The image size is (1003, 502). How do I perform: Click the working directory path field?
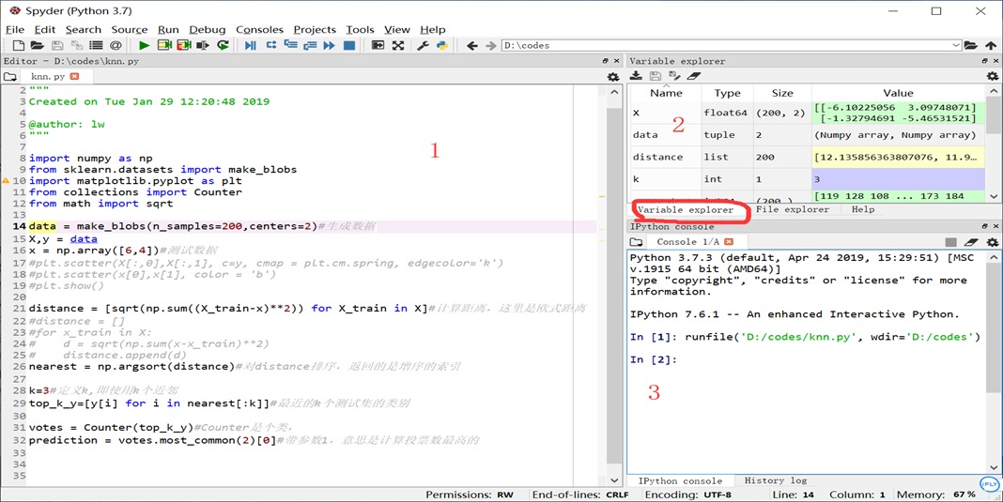coord(726,45)
